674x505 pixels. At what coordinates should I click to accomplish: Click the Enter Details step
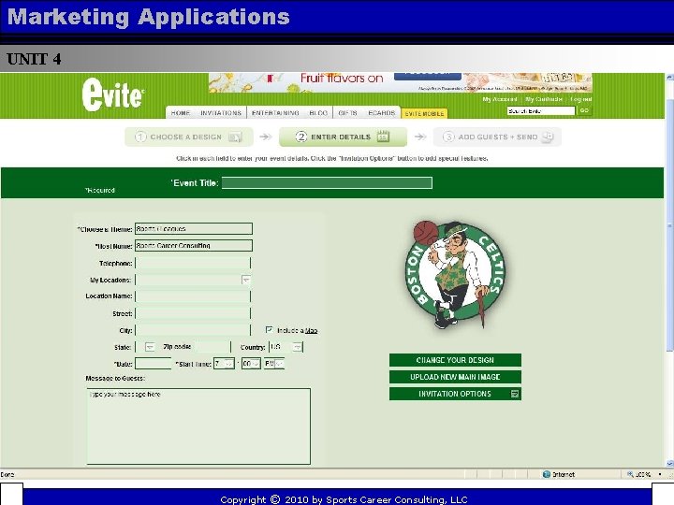tap(343, 137)
